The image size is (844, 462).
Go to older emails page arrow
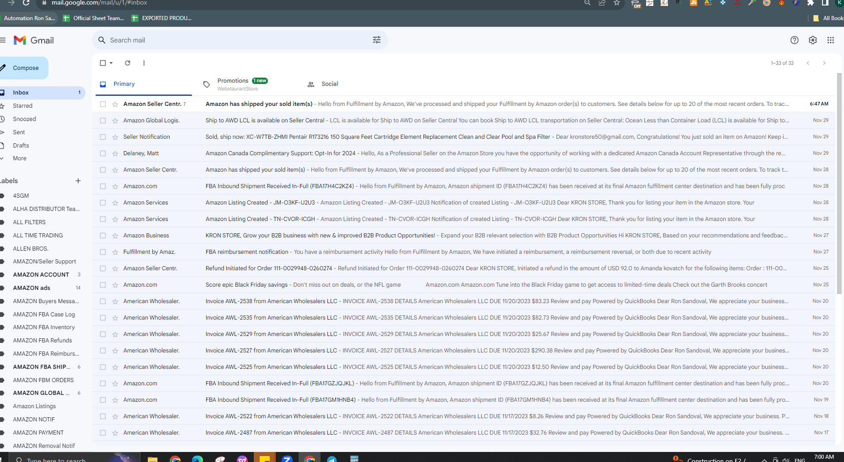(824, 63)
